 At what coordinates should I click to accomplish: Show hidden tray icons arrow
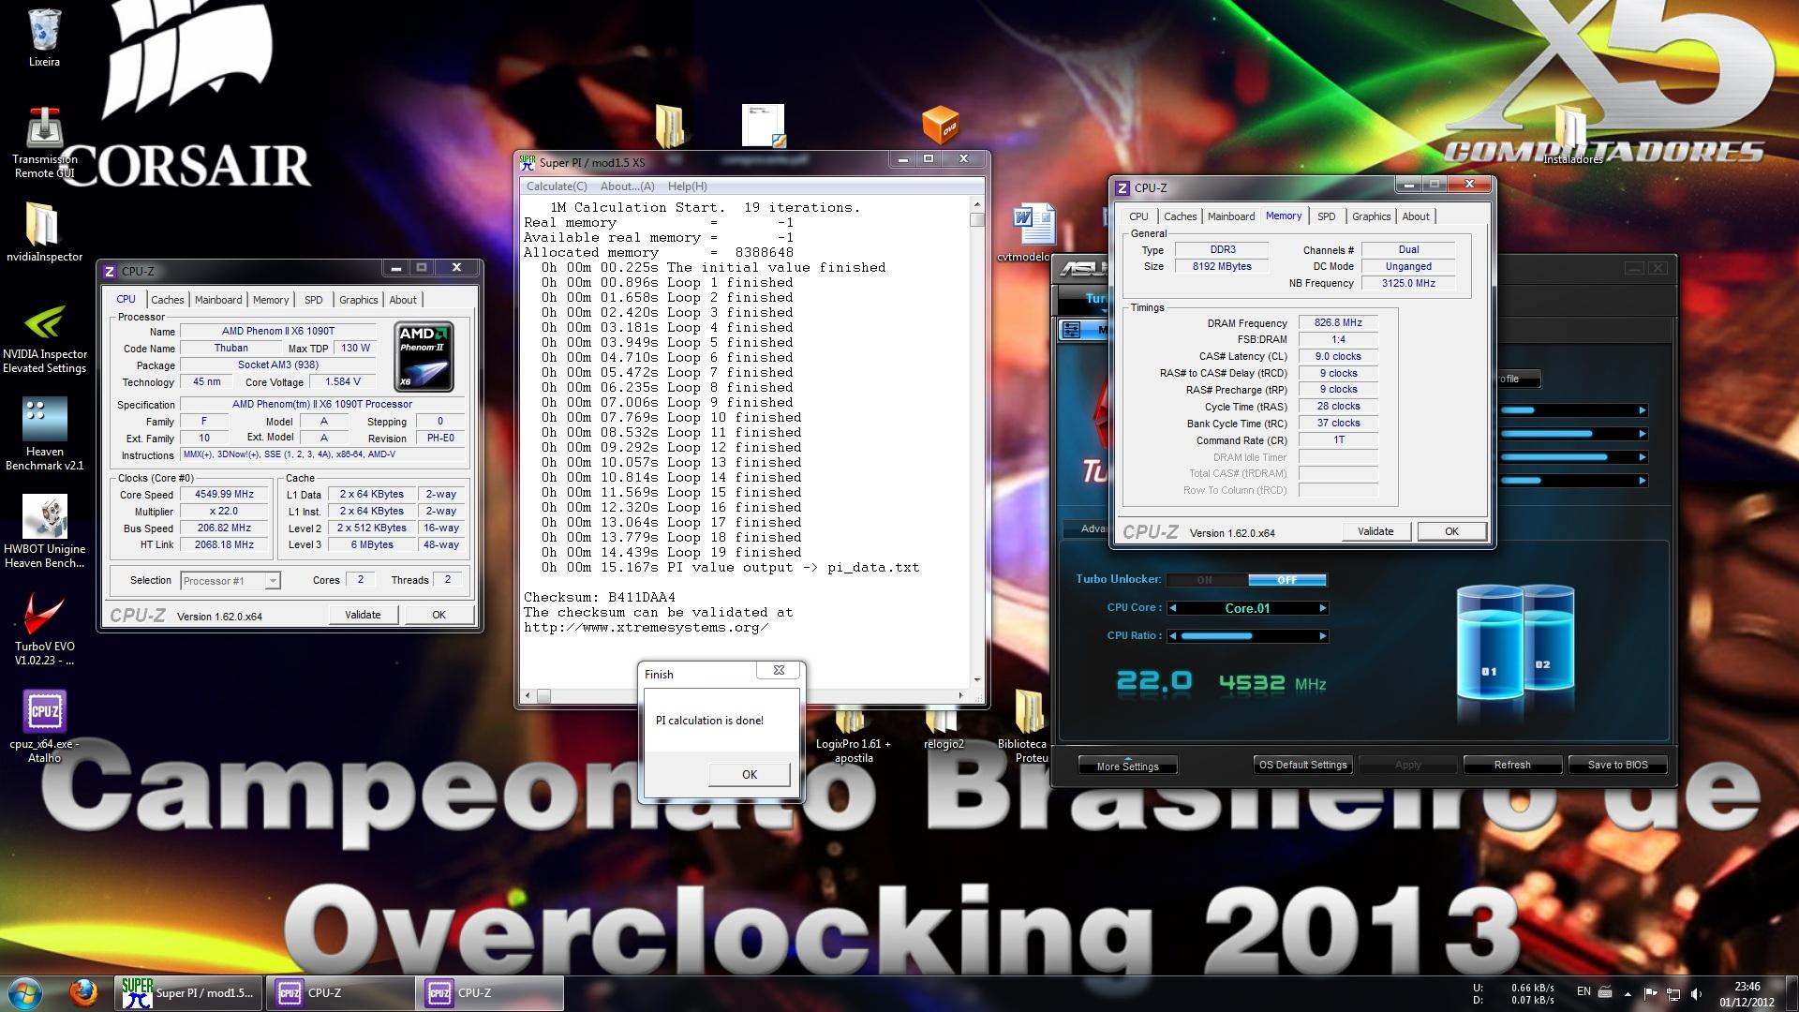(x=1628, y=993)
